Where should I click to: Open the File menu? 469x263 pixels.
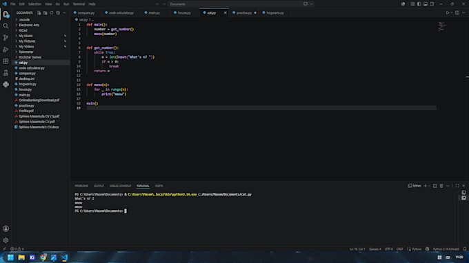tap(13, 4)
